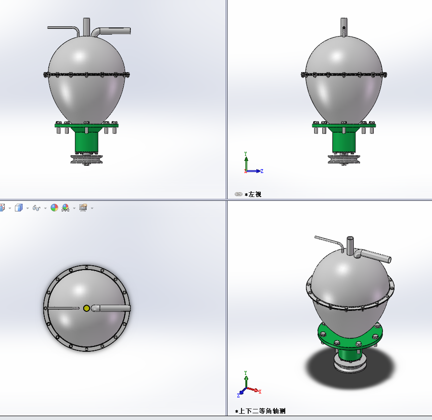
Task: Open the View Orientation dropdown arrow
Action: pos(10,209)
